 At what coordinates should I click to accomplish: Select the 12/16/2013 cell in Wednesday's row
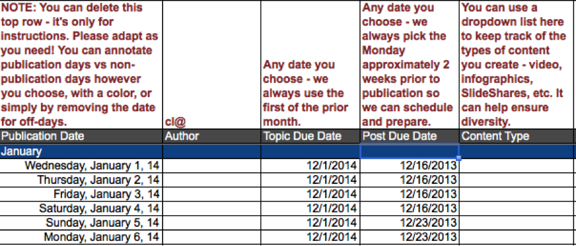click(x=410, y=165)
